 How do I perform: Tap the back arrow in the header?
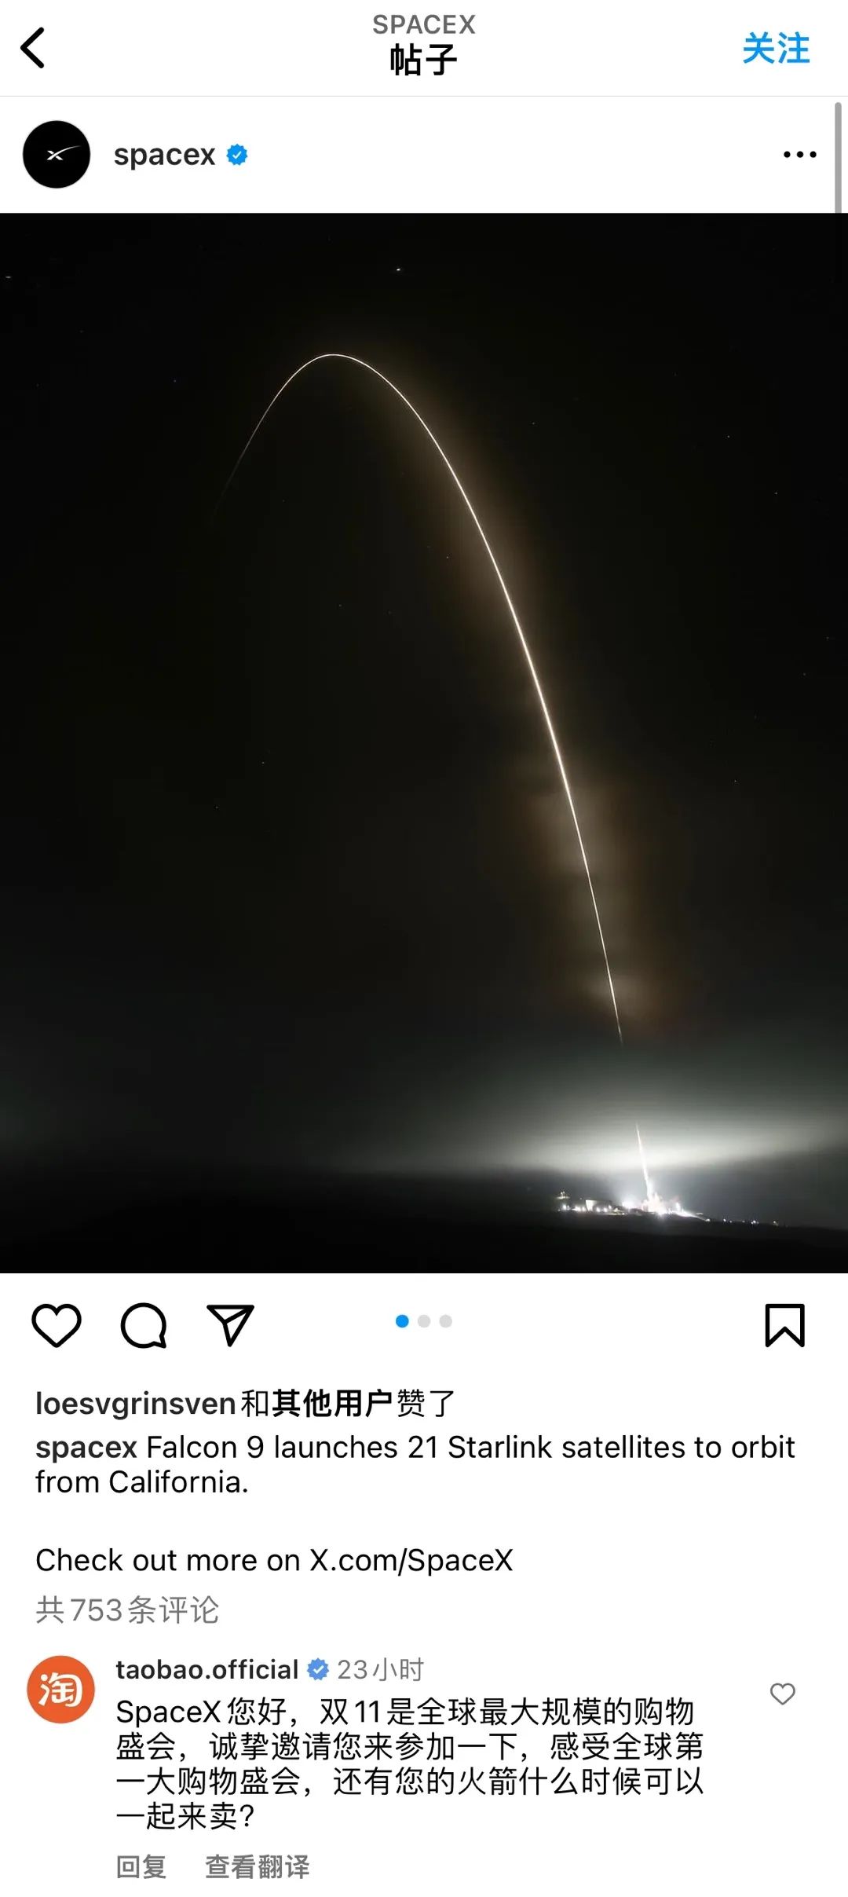click(x=32, y=49)
